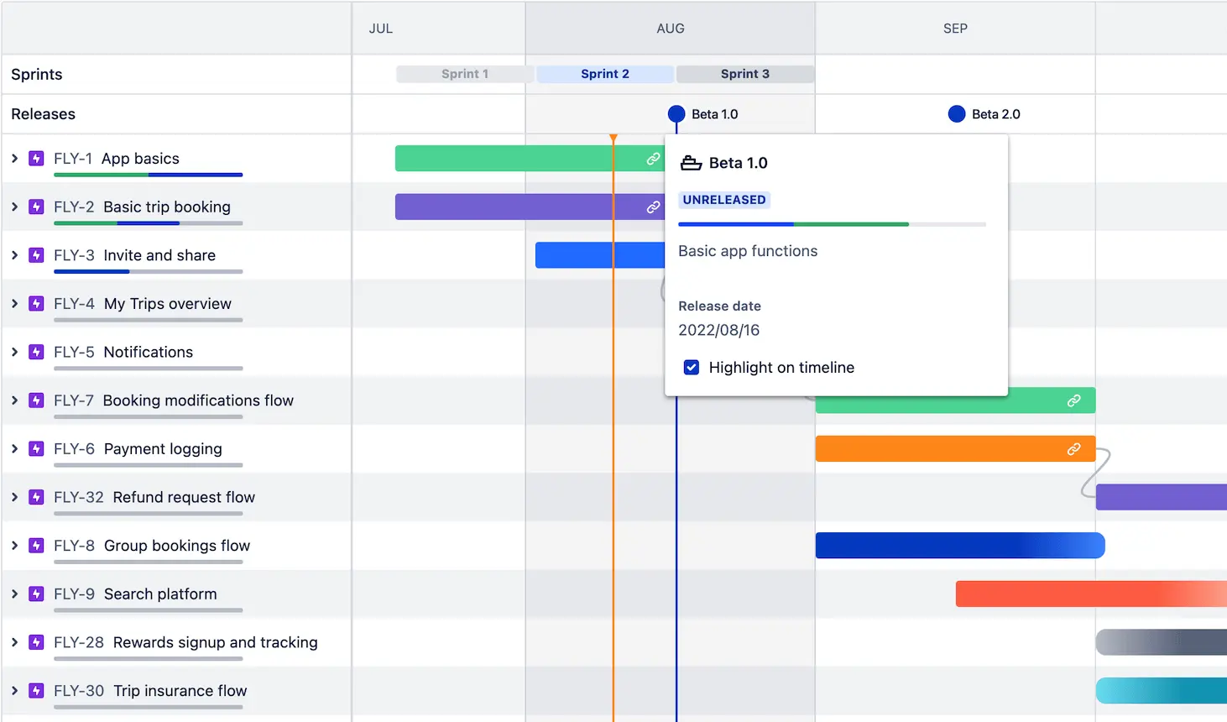Click the teal Trip insurance flow bar
Screen dimensions: 1227x722
pos(1162,690)
